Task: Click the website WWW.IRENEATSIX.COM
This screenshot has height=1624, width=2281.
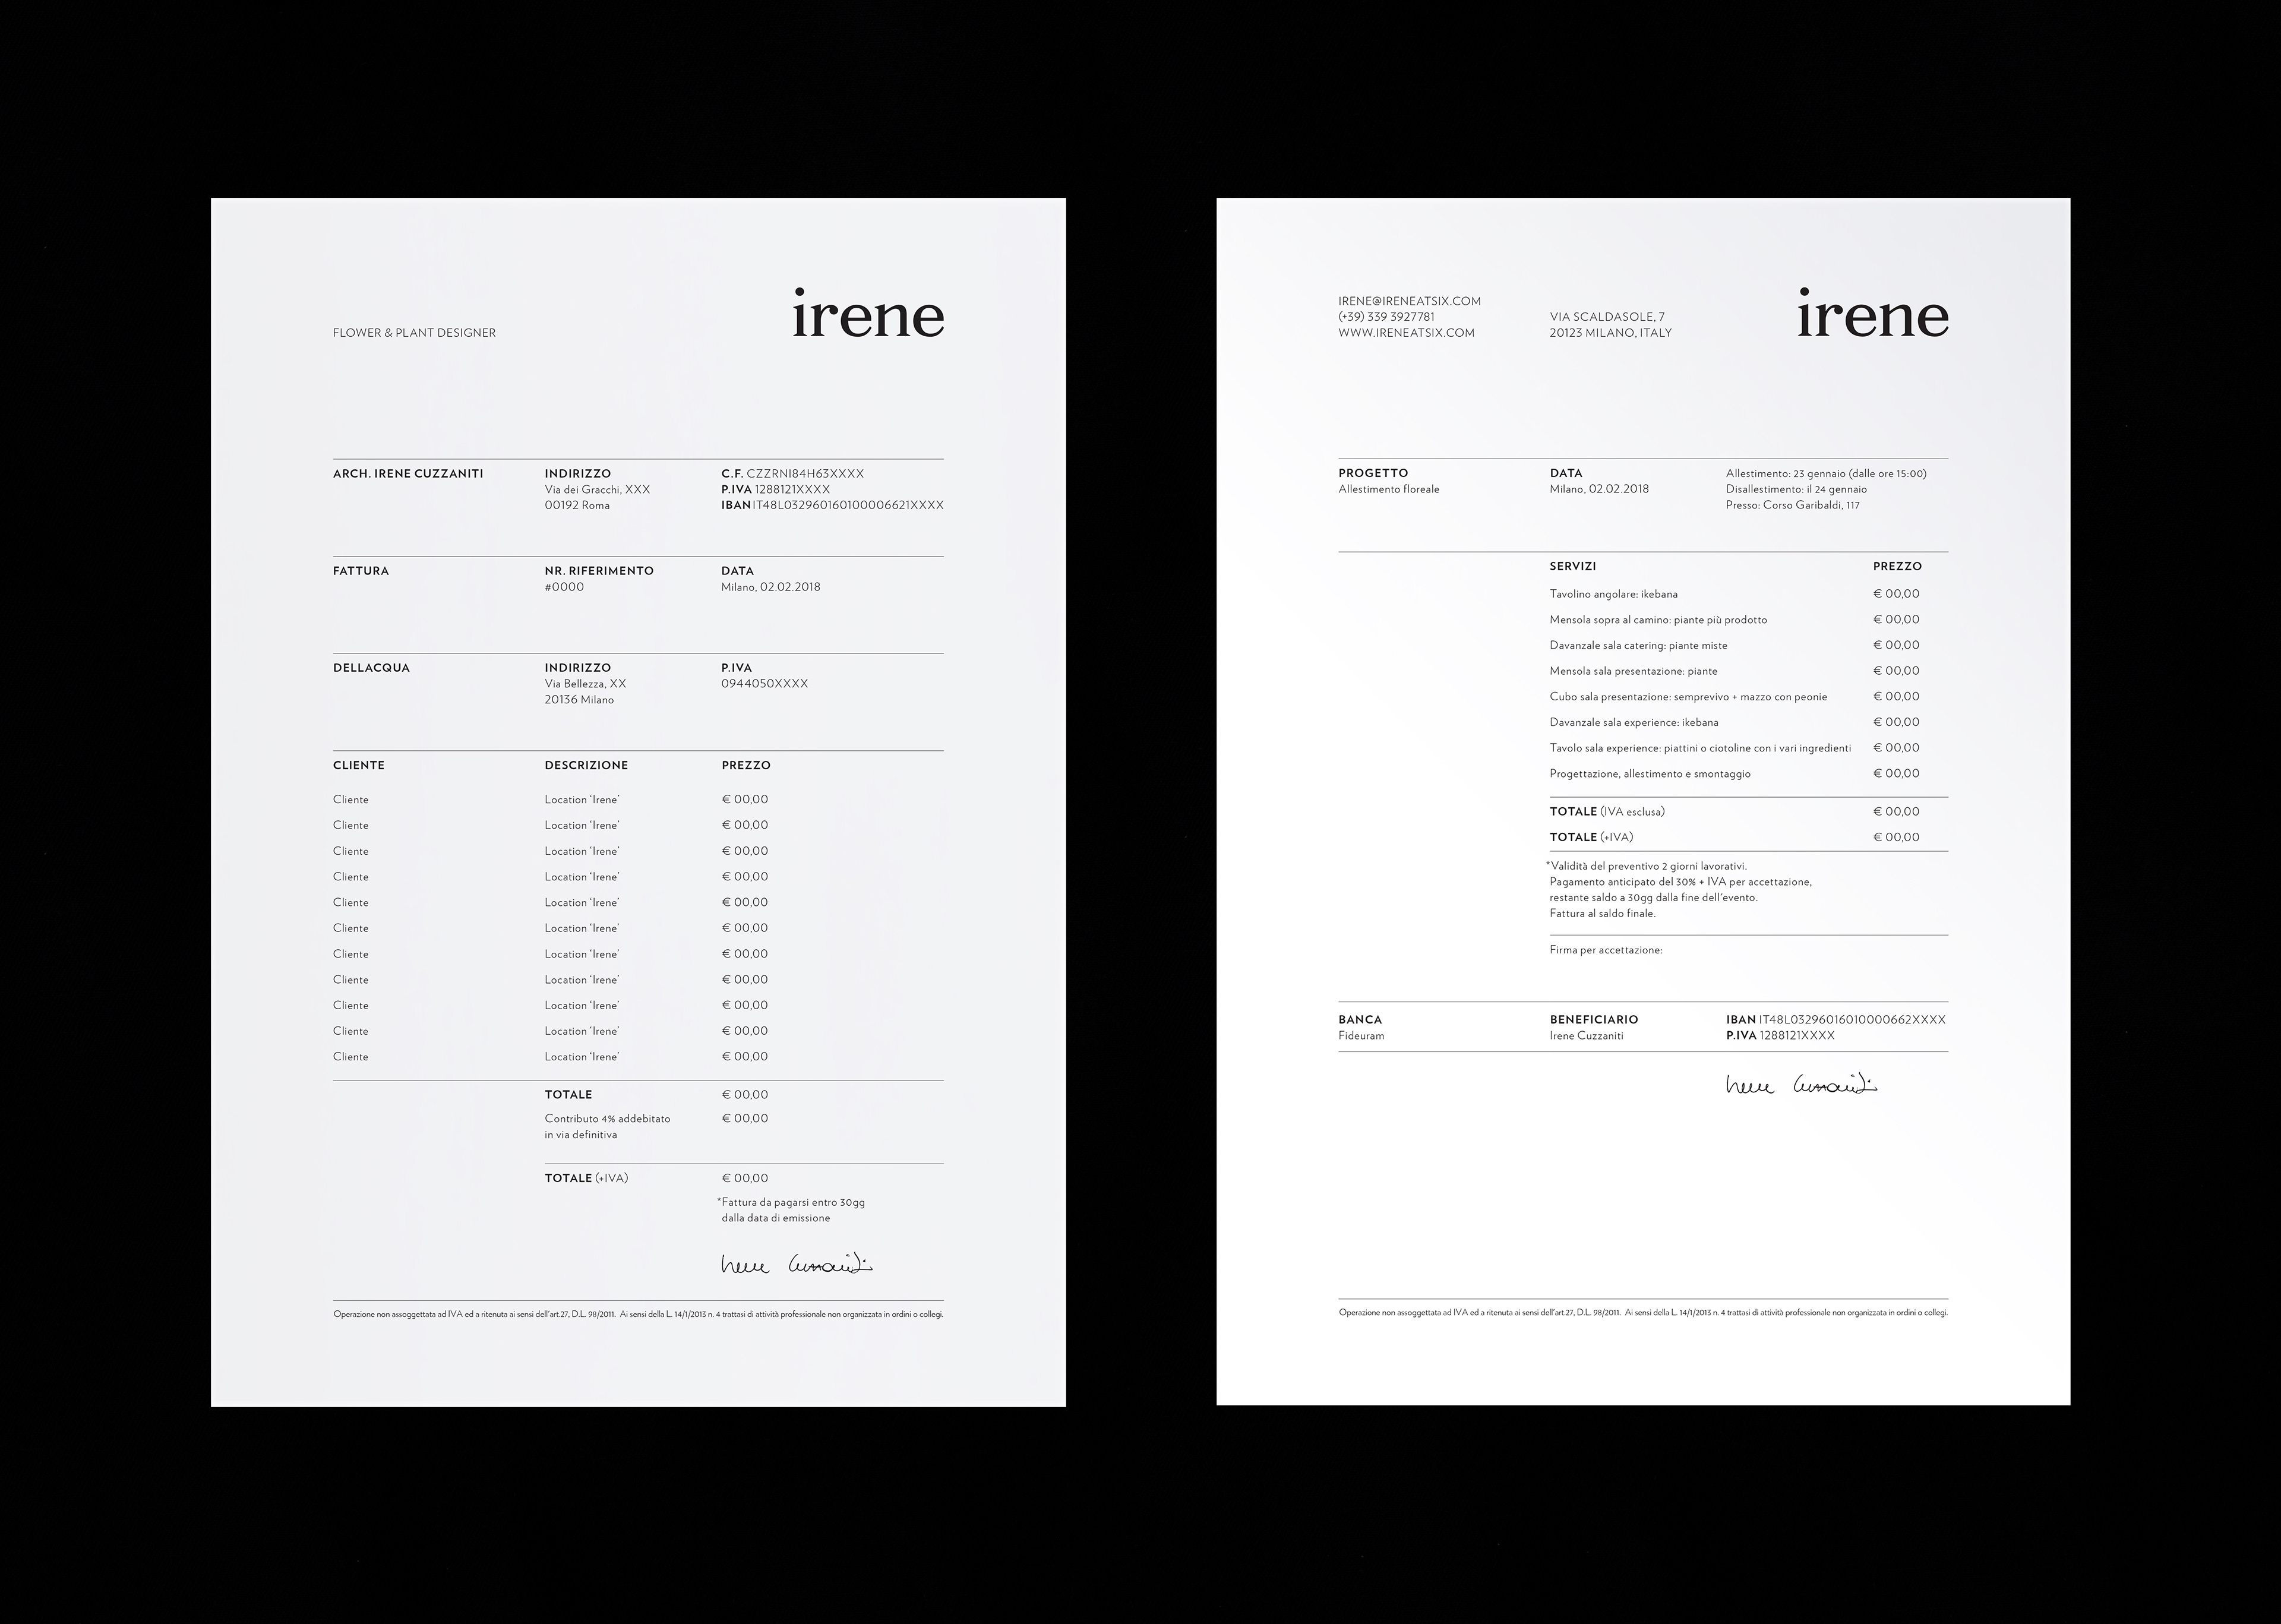Action: click(1406, 333)
